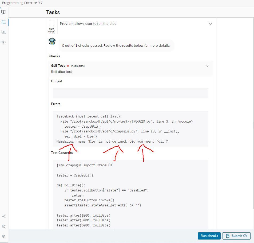This screenshot has height=243, width=254.
Task: Click the share icon in the sidebar
Action: (4, 216)
